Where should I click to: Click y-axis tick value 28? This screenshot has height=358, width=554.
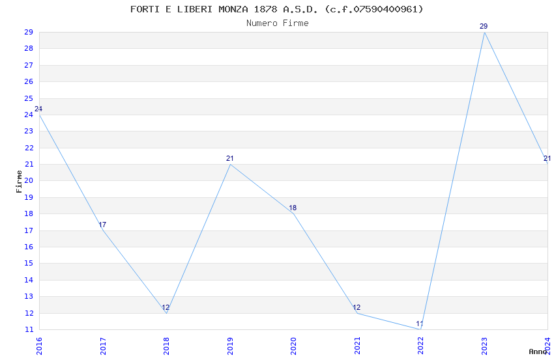point(29,49)
